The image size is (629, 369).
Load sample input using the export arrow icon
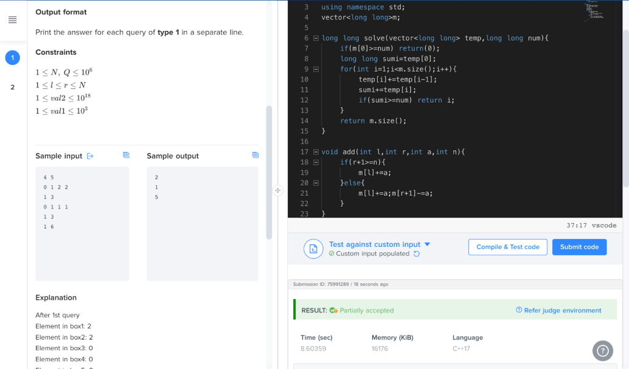tap(90, 156)
